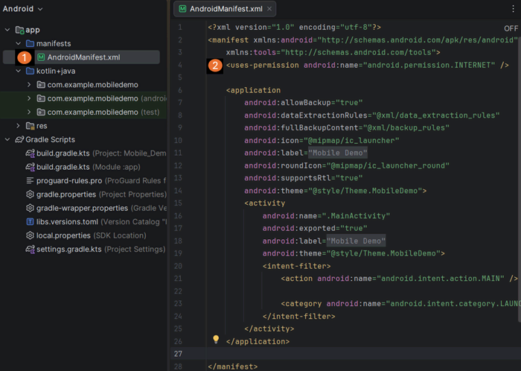521x371 pixels.
Task: Click the @xml/backup_rules value
Action: (x=406, y=128)
